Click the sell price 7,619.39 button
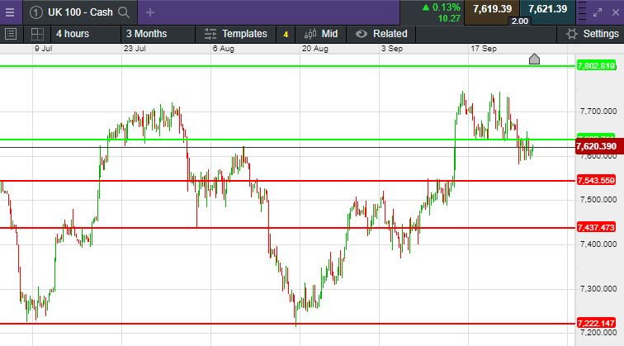 coord(492,9)
